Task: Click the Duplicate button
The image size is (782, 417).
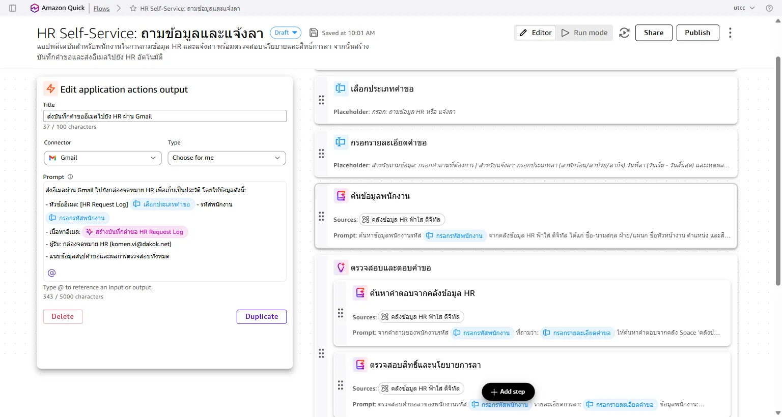Action: tap(262, 316)
